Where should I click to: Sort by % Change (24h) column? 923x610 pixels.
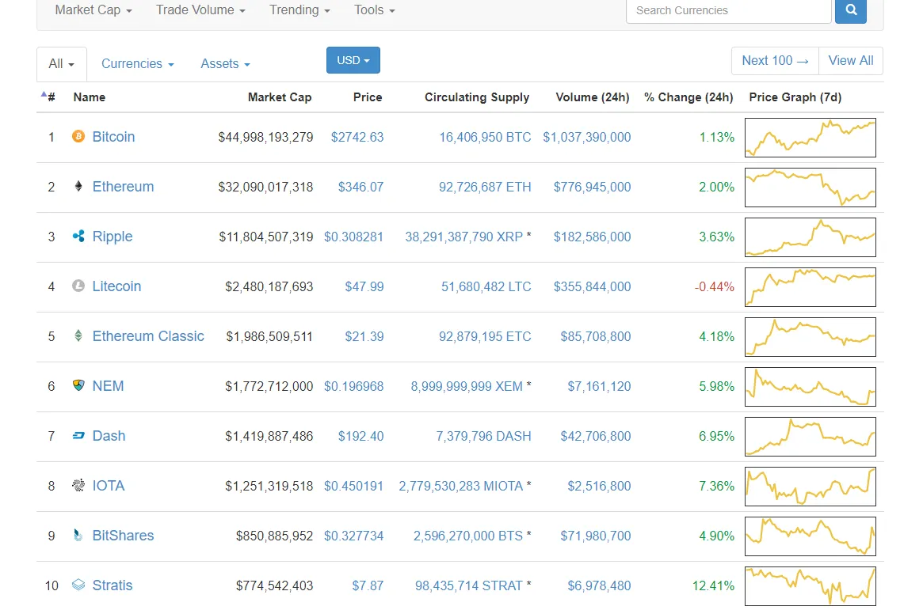point(688,97)
